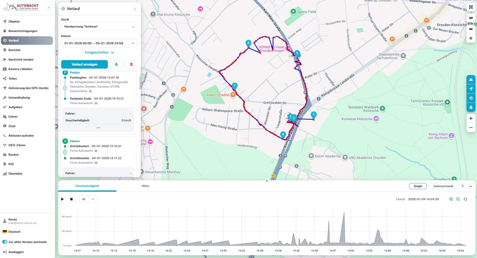Clear the selected date range
Viewport: 477px width, 258px height.
click(x=133, y=43)
